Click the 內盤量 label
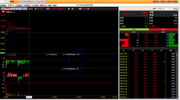Image resolution: width=180 pixels, height=100 pixels. (123, 27)
